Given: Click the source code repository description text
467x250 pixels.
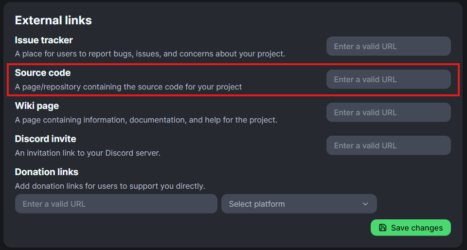Looking at the screenshot, I should coord(128,87).
